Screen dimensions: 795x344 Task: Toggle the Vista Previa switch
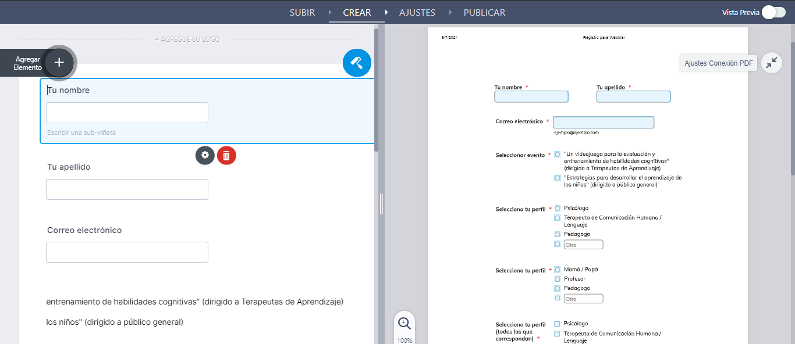773,12
